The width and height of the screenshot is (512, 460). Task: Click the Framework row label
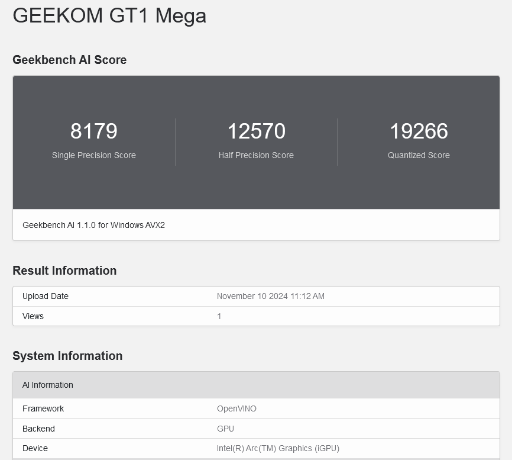[43, 408]
